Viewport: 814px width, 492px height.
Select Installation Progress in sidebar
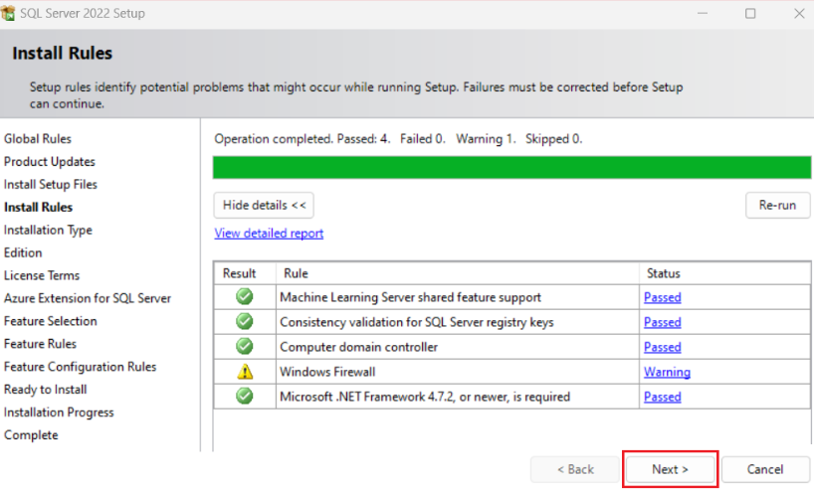(59, 412)
